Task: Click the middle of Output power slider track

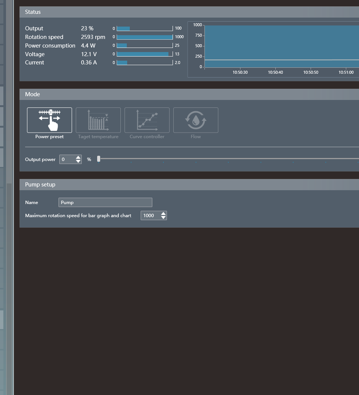Action: pos(229,159)
